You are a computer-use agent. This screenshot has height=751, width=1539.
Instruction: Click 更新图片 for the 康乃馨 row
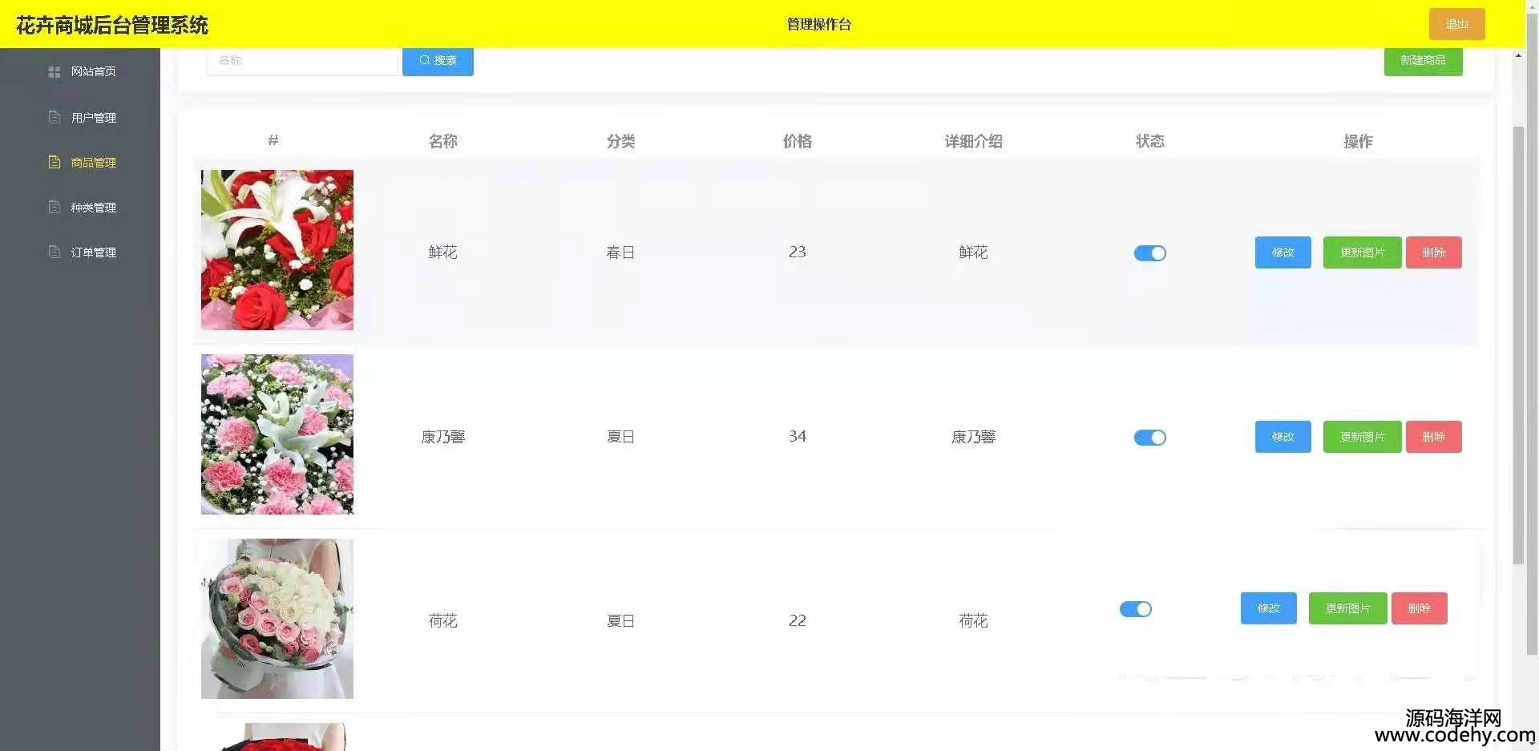(1362, 437)
